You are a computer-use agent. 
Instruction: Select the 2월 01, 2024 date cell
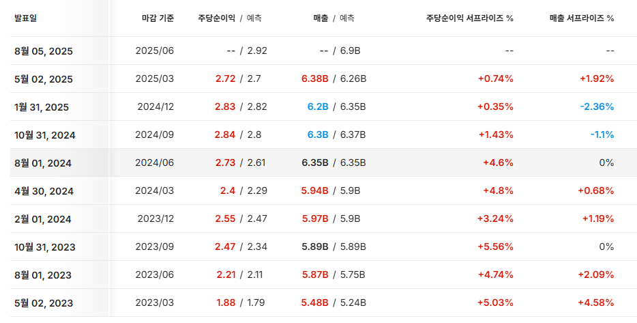pyautogui.click(x=43, y=220)
